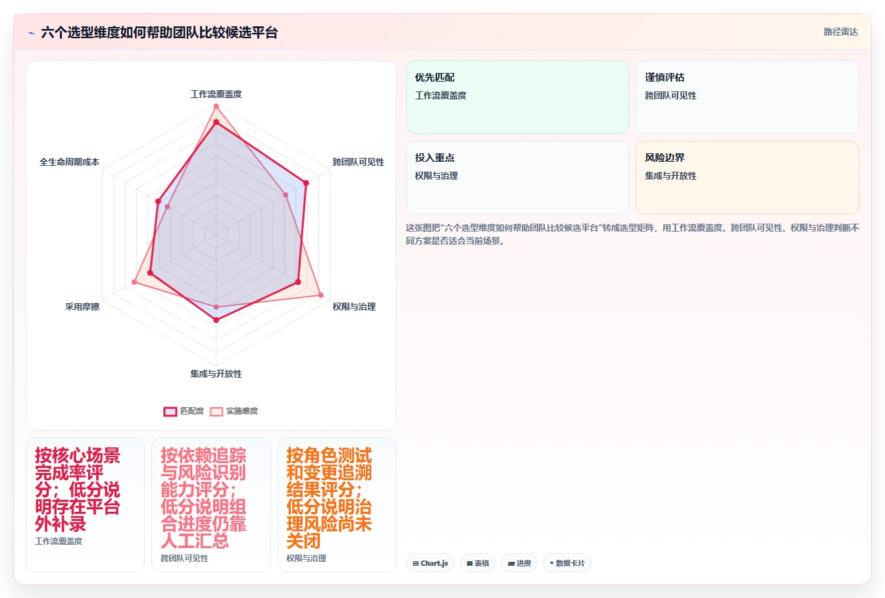Click the 数据卡片 tag label
The height and width of the screenshot is (598, 885).
tap(570, 563)
